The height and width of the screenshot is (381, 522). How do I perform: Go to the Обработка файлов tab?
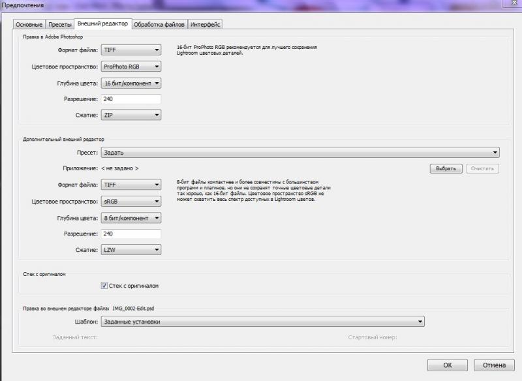click(159, 24)
